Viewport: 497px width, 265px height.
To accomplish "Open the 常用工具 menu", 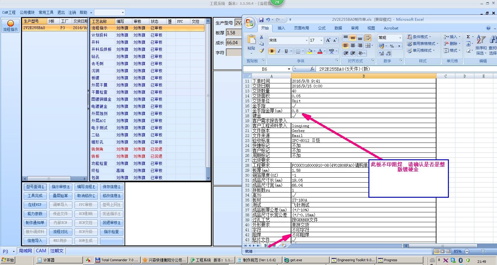I will point(46,12).
